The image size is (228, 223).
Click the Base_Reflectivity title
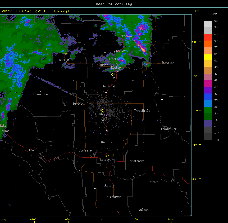(x=114, y=4)
